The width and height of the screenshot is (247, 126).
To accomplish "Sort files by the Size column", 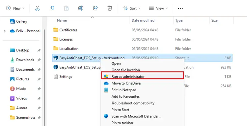I will pyautogui.click(x=214, y=20).
